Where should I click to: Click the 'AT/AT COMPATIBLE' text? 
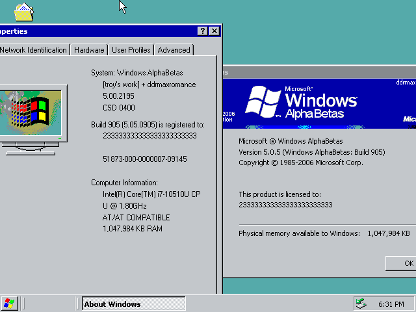pos(136,218)
